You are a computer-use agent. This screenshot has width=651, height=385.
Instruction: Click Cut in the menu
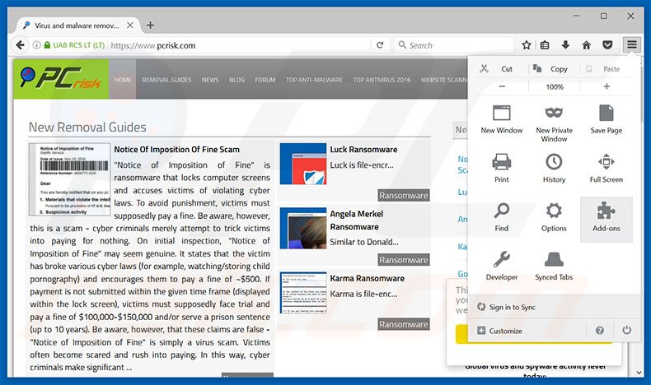click(x=497, y=69)
